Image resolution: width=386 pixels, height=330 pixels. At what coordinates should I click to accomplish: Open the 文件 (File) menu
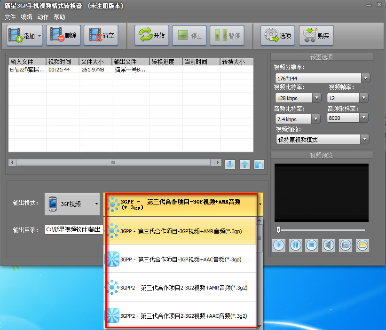pyautogui.click(x=10, y=17)
